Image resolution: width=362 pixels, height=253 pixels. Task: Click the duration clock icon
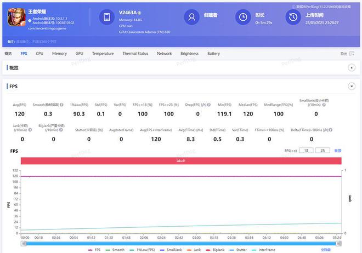point(243,17)
